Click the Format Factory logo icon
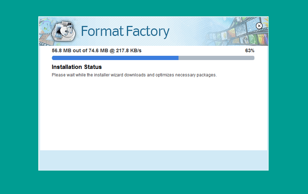The image size is (308, 194). [64, 31]
